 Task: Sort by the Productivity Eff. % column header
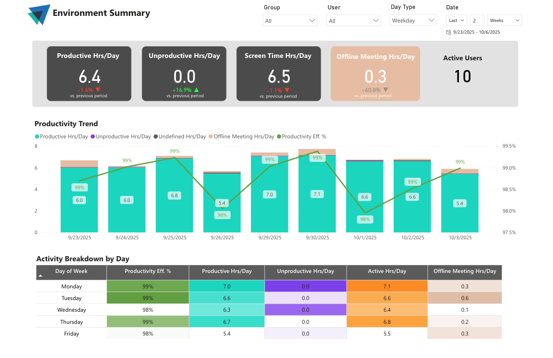coord(147,272)
